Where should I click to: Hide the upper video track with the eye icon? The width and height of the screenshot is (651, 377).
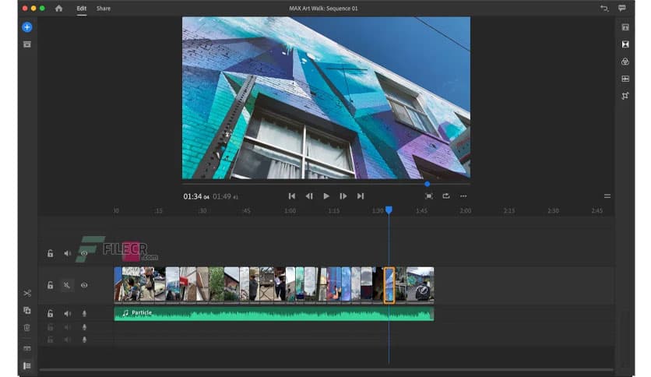pyautogui.click(x=84, y=253)
